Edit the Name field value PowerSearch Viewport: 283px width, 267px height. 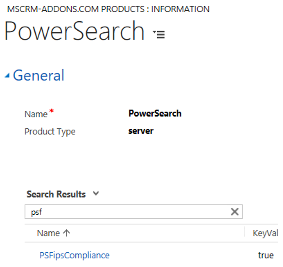155,114
